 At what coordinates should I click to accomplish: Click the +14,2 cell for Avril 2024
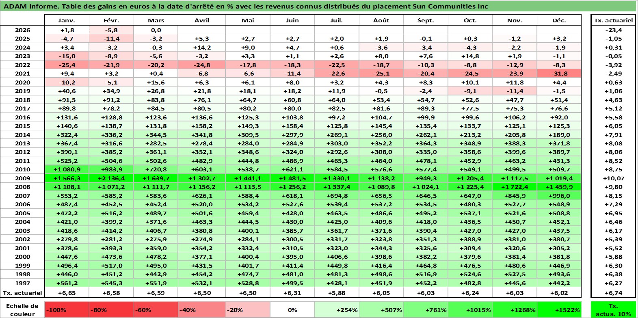pos(202,48)
